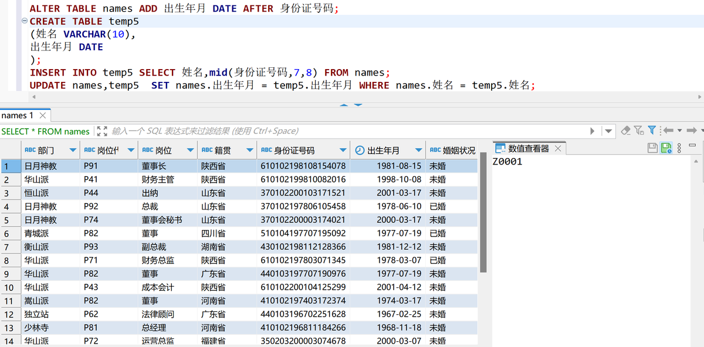Toggle auto-save icon in value viewer
Image resolution: width=704 pixels, height=347 pixels.
coord(666,149)
